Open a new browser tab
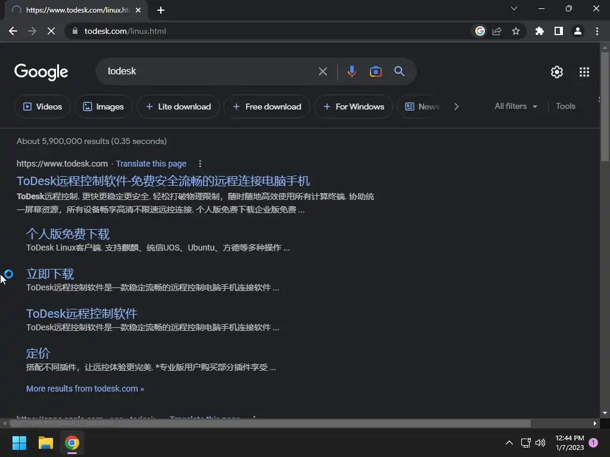Screen dimensions: 610x457 click(161, 10)
